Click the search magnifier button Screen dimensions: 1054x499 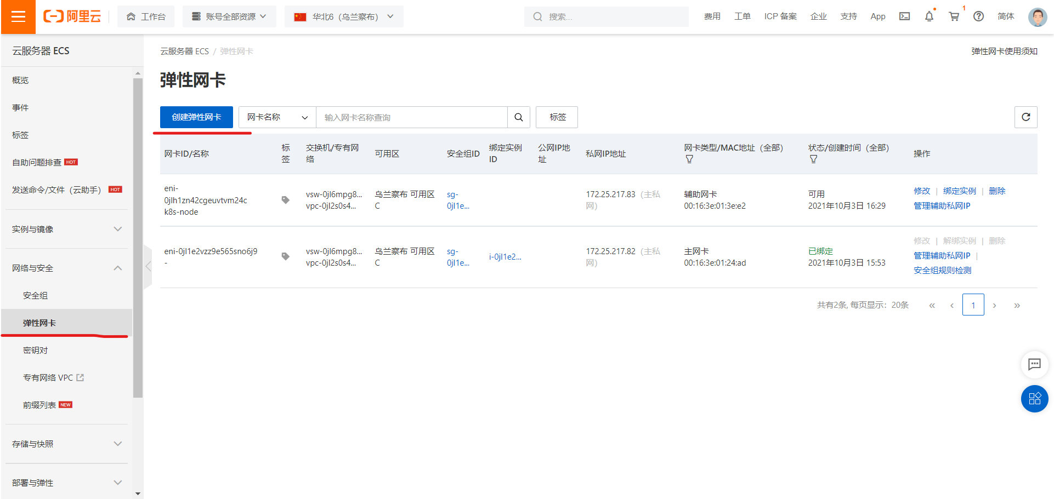click(518, 117)
